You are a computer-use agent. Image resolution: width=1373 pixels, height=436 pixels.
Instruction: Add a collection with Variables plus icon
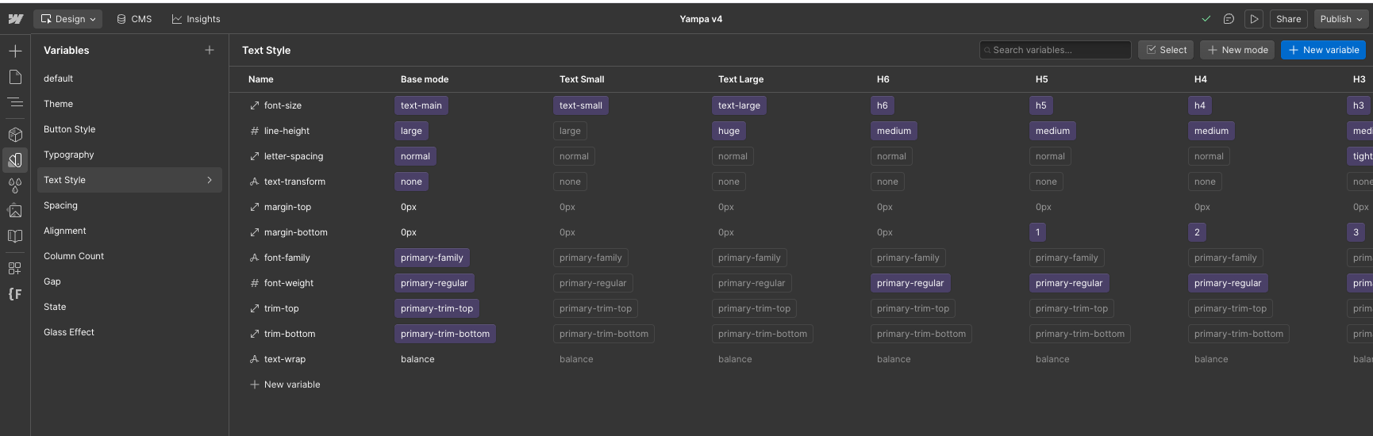tap(210, 50)
